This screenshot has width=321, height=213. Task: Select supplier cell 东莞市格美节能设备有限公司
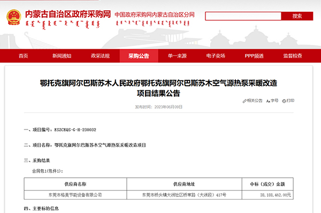pos(75,195)
